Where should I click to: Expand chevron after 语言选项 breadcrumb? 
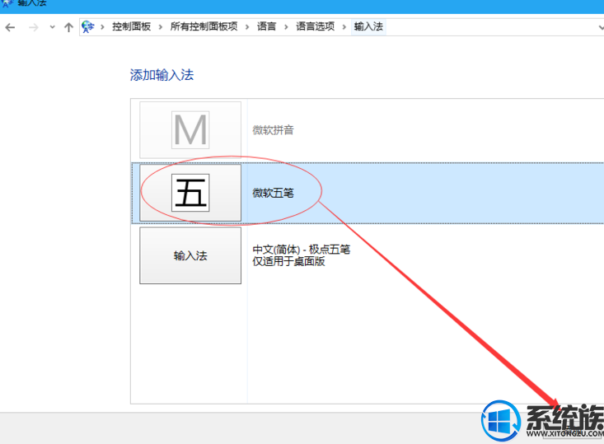(344, 27)
